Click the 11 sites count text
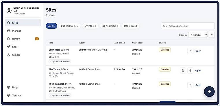Image resolution: width=220 pixels, height=106 pixels. [50, 16]
